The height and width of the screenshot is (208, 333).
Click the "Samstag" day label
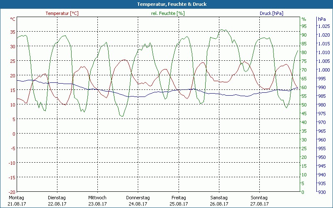click(219, 198)
